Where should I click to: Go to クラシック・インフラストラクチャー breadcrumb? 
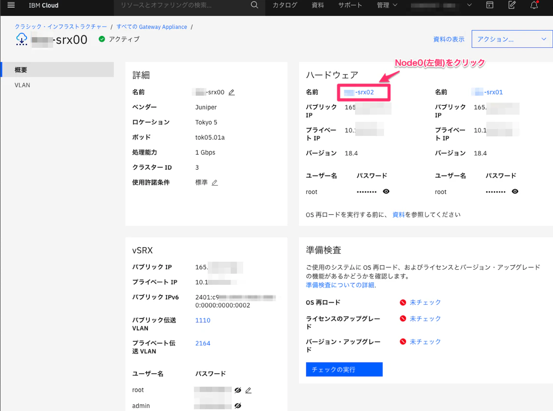[x=60, y=27]
